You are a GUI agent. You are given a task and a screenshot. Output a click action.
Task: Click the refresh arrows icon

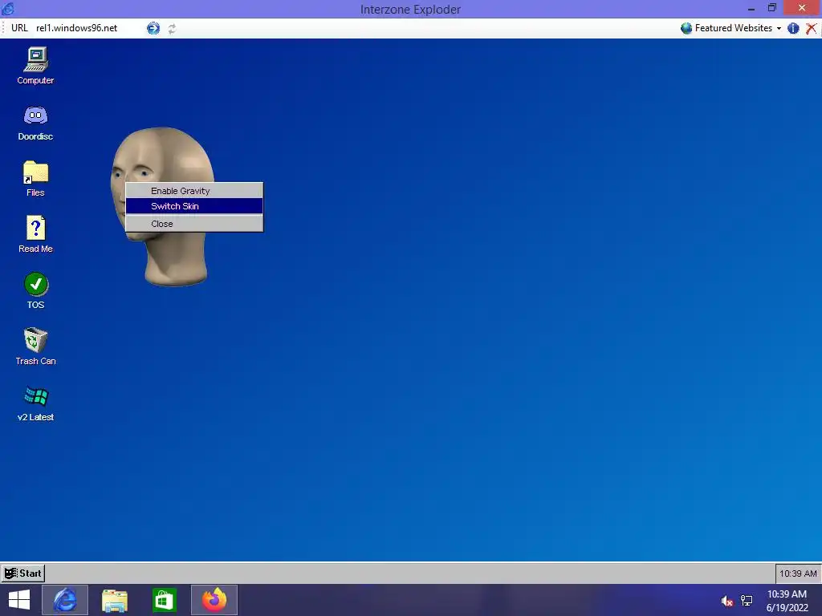point(172,29)
